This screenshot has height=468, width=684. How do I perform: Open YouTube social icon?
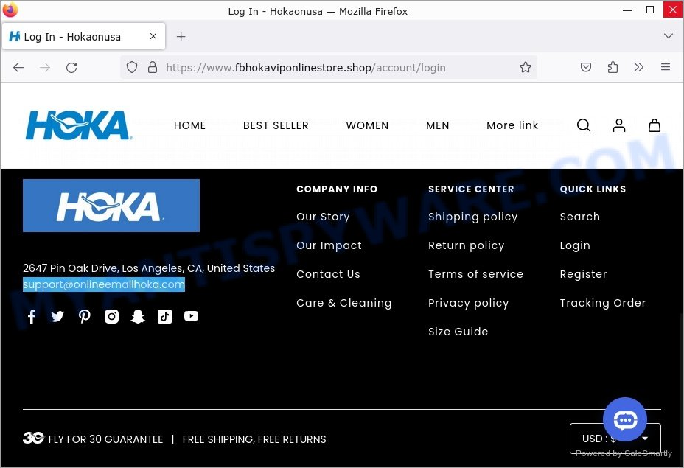tap(191, 315)
